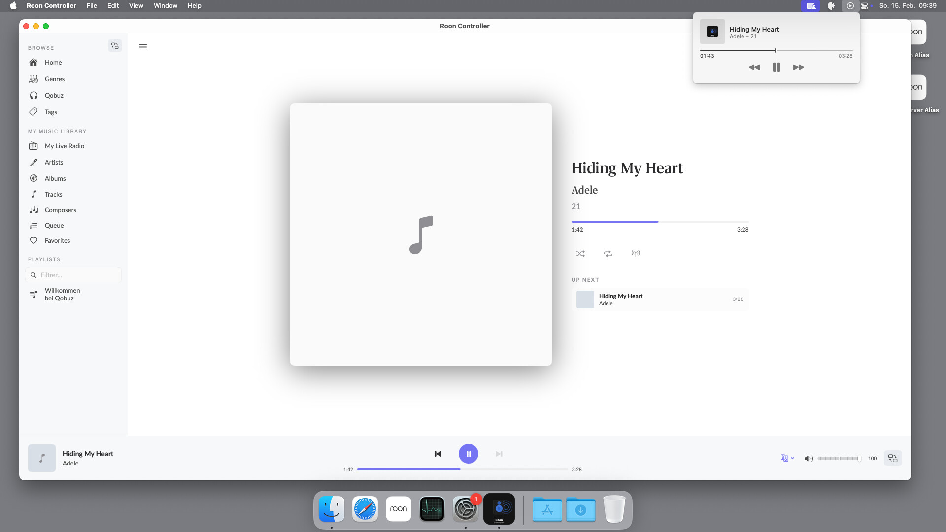Screen dimensions: 946x532
Task: Click the volume slider in footer
Action: tap(839, 459)
